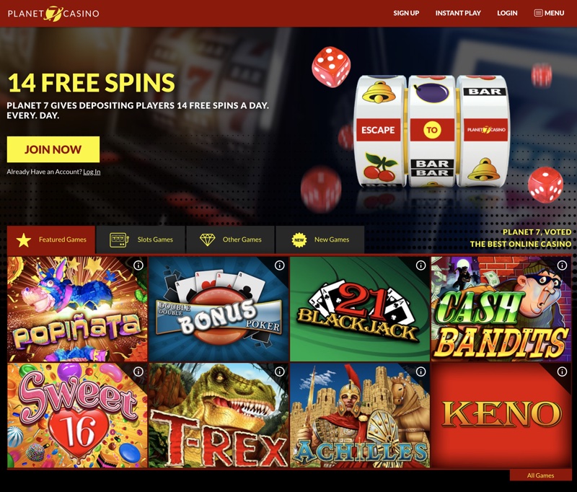Image resolution: width=577 pixels, height=492 pixels.
Task: Click the Planet 7 Casino logo
Action: [53, 14]
